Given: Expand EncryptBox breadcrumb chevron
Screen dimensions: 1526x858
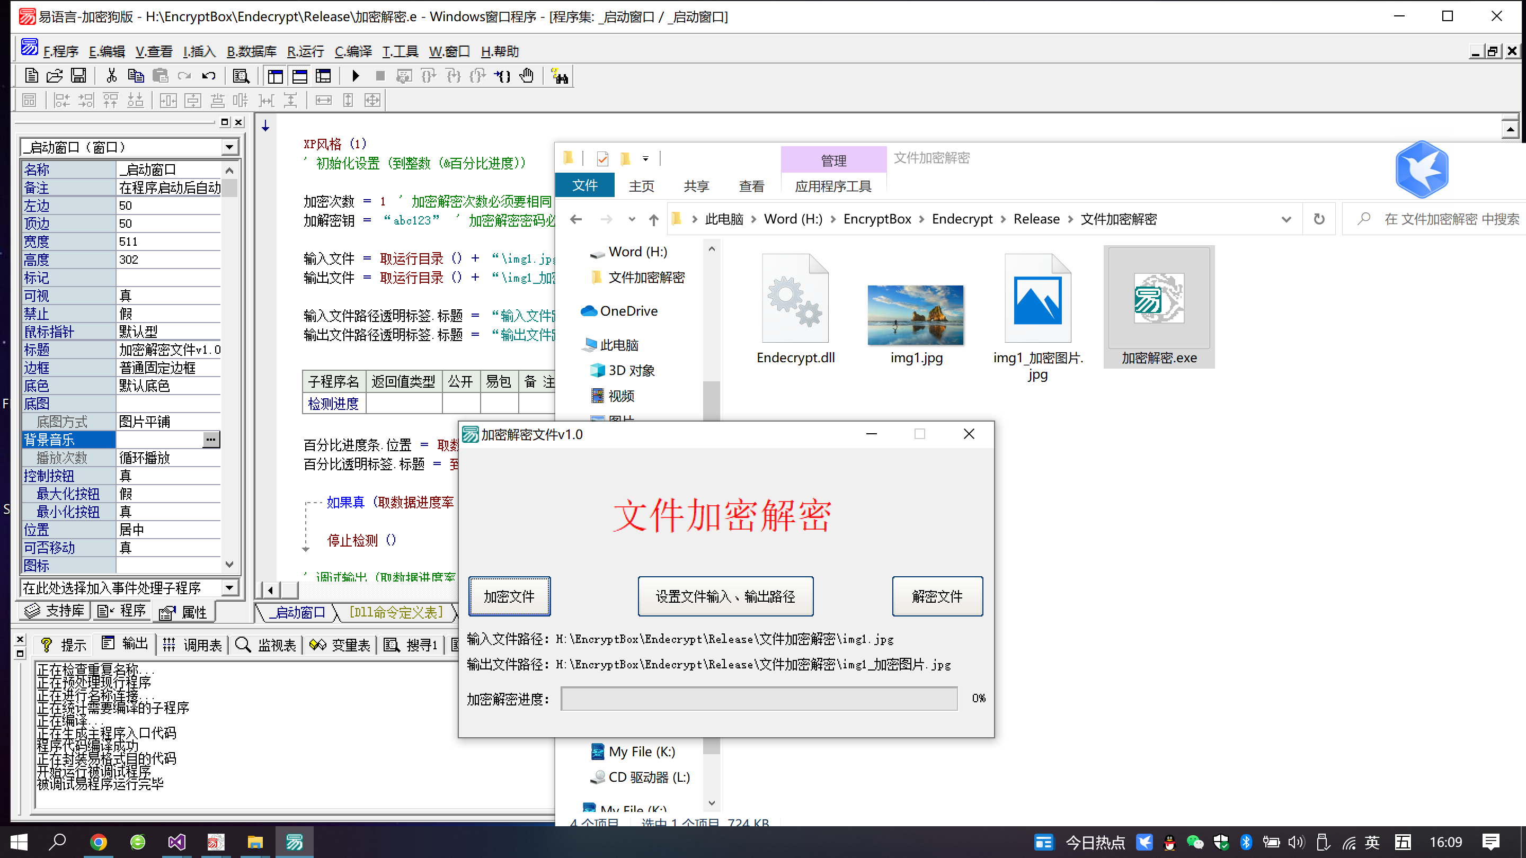Looking at the screenshot, I should pyautogui.click(x=922, y=220).
